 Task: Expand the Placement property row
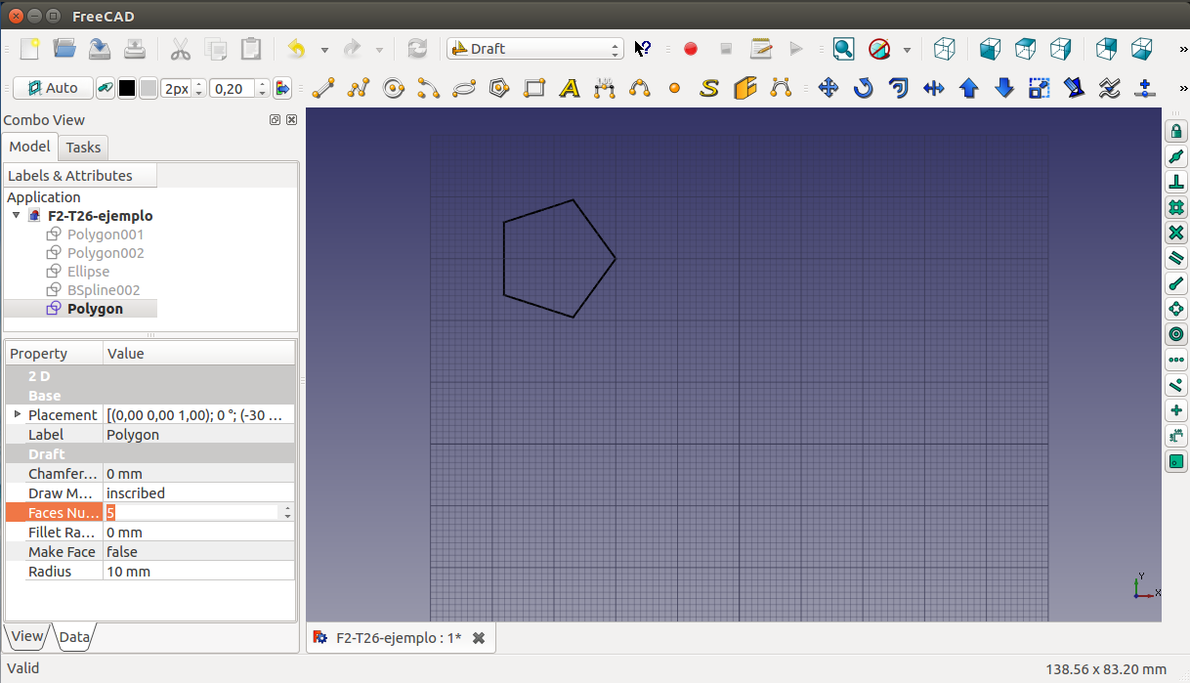18,414
